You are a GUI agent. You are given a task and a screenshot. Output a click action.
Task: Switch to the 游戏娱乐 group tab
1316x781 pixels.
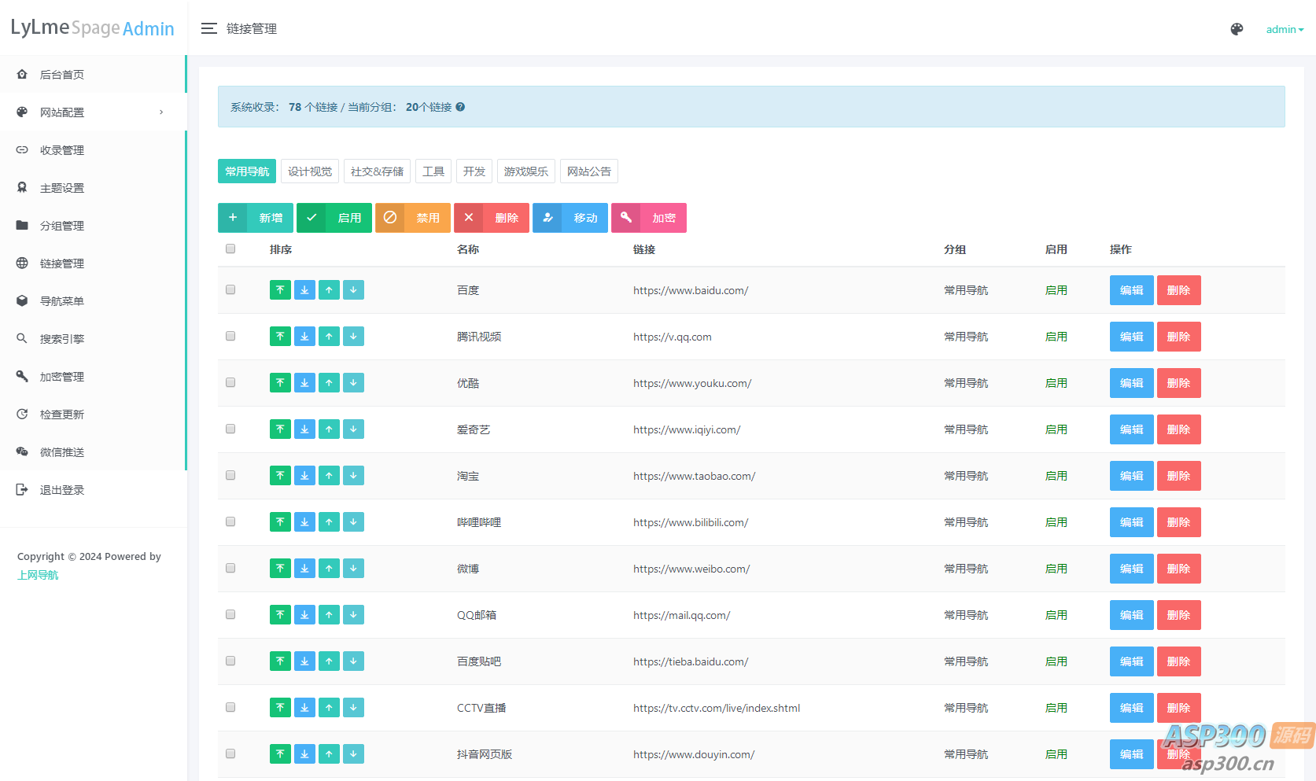(525, 171)
